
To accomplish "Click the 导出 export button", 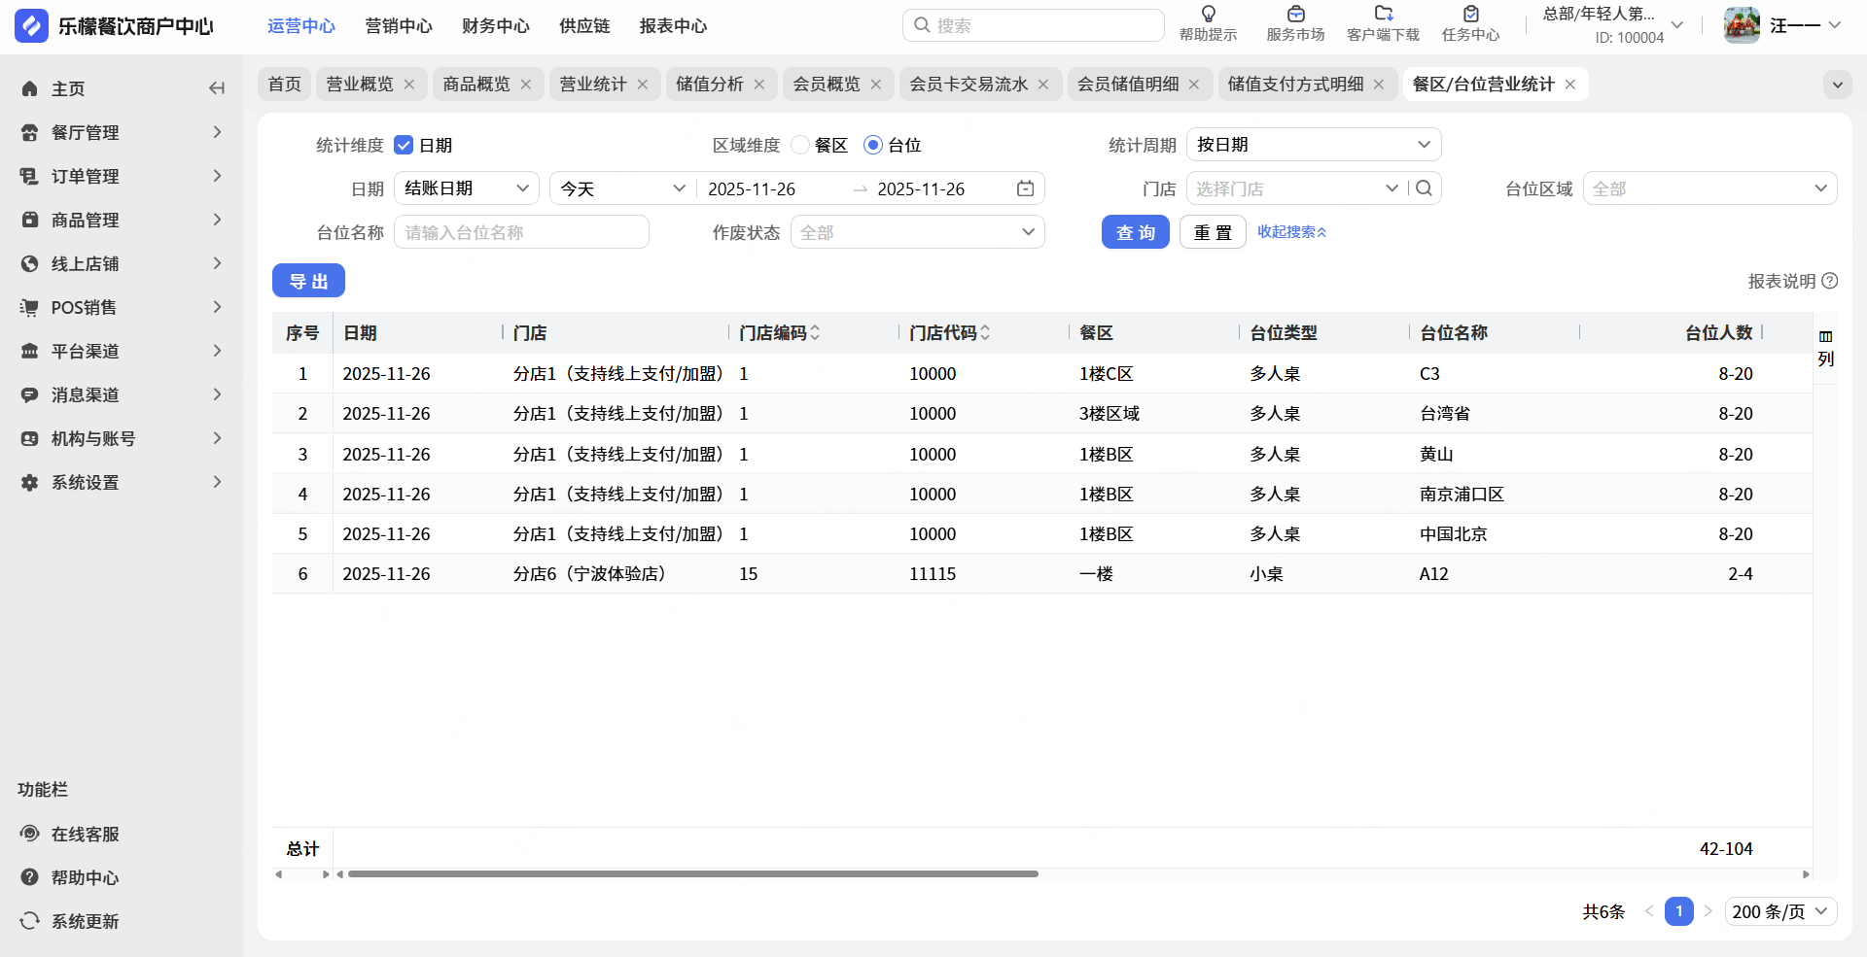I will click(x=308, y=281).
